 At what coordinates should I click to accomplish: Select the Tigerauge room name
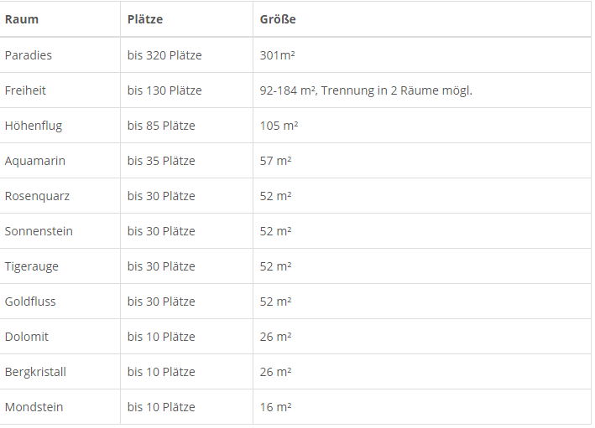[x=32, y=266]
